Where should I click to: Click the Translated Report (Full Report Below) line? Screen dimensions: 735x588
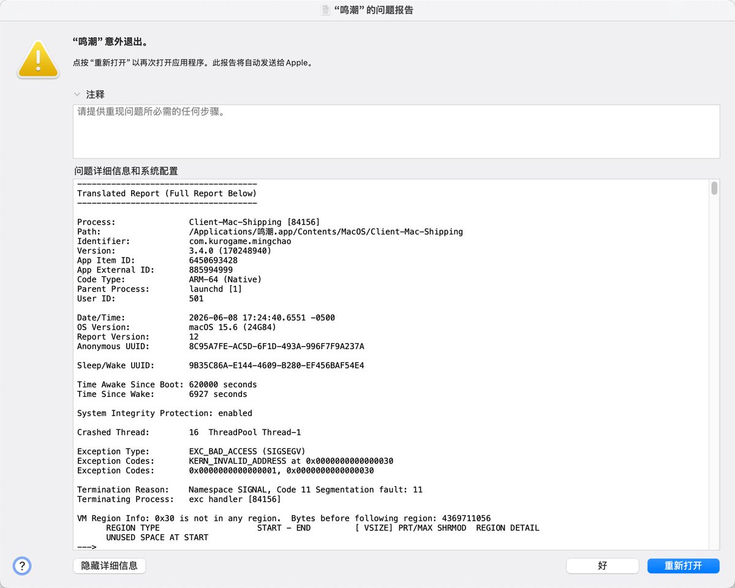pyautogui.click(x=167, y=194)
